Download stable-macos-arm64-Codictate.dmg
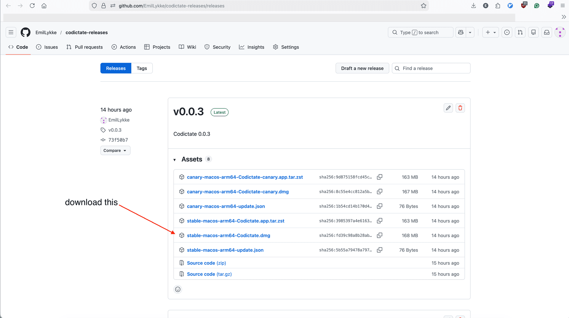Image resolution: width=569 pixels, height=318 pixels. [x=228, y=235]
